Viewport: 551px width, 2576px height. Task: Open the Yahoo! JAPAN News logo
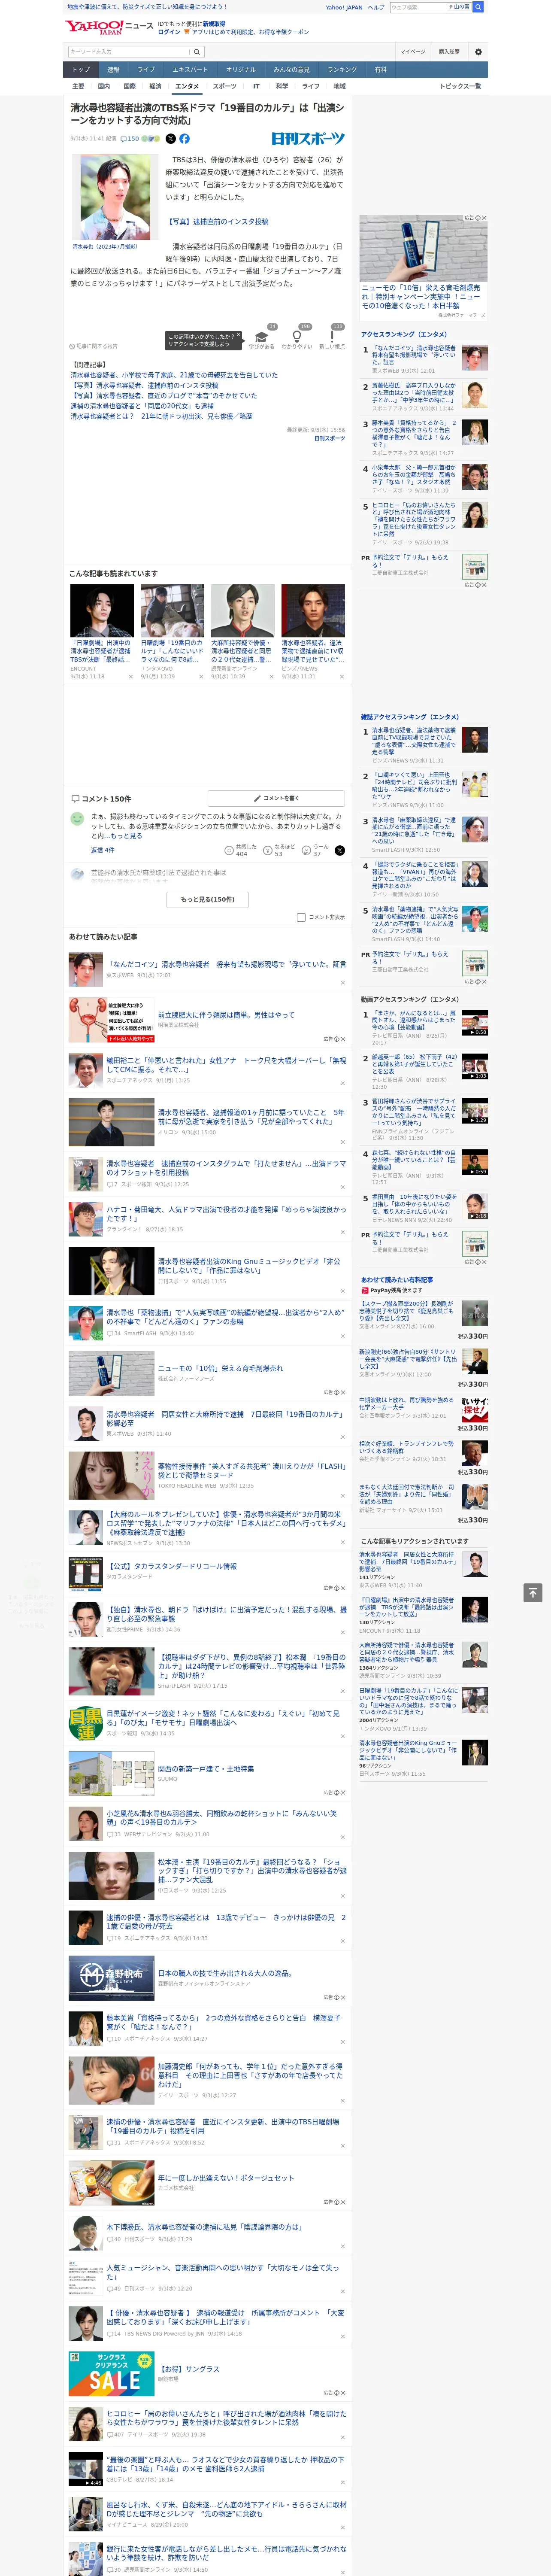coord(109,27)
